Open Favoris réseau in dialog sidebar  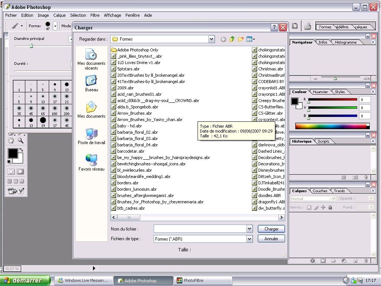(92, 163)
